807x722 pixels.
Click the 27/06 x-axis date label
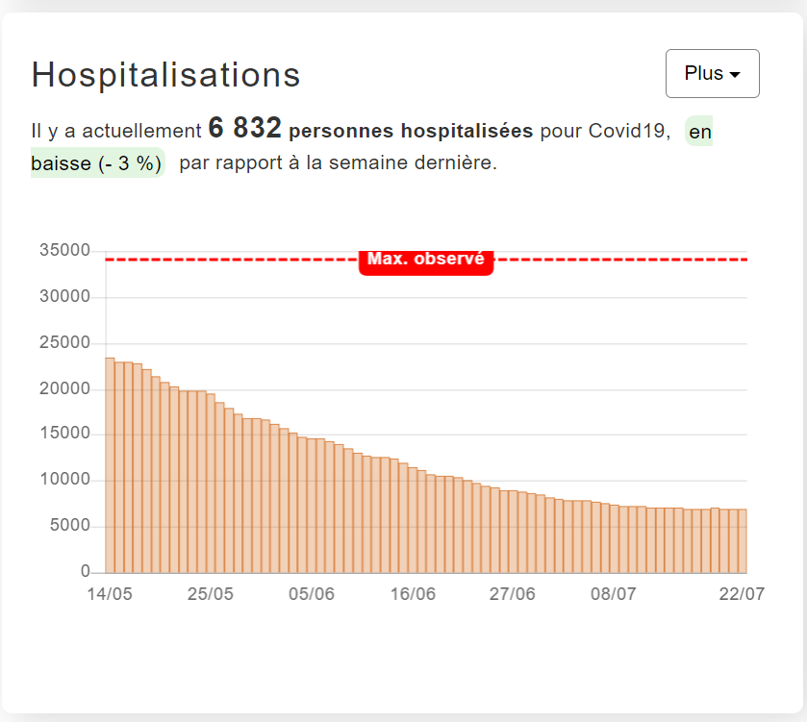coord(513,594)
